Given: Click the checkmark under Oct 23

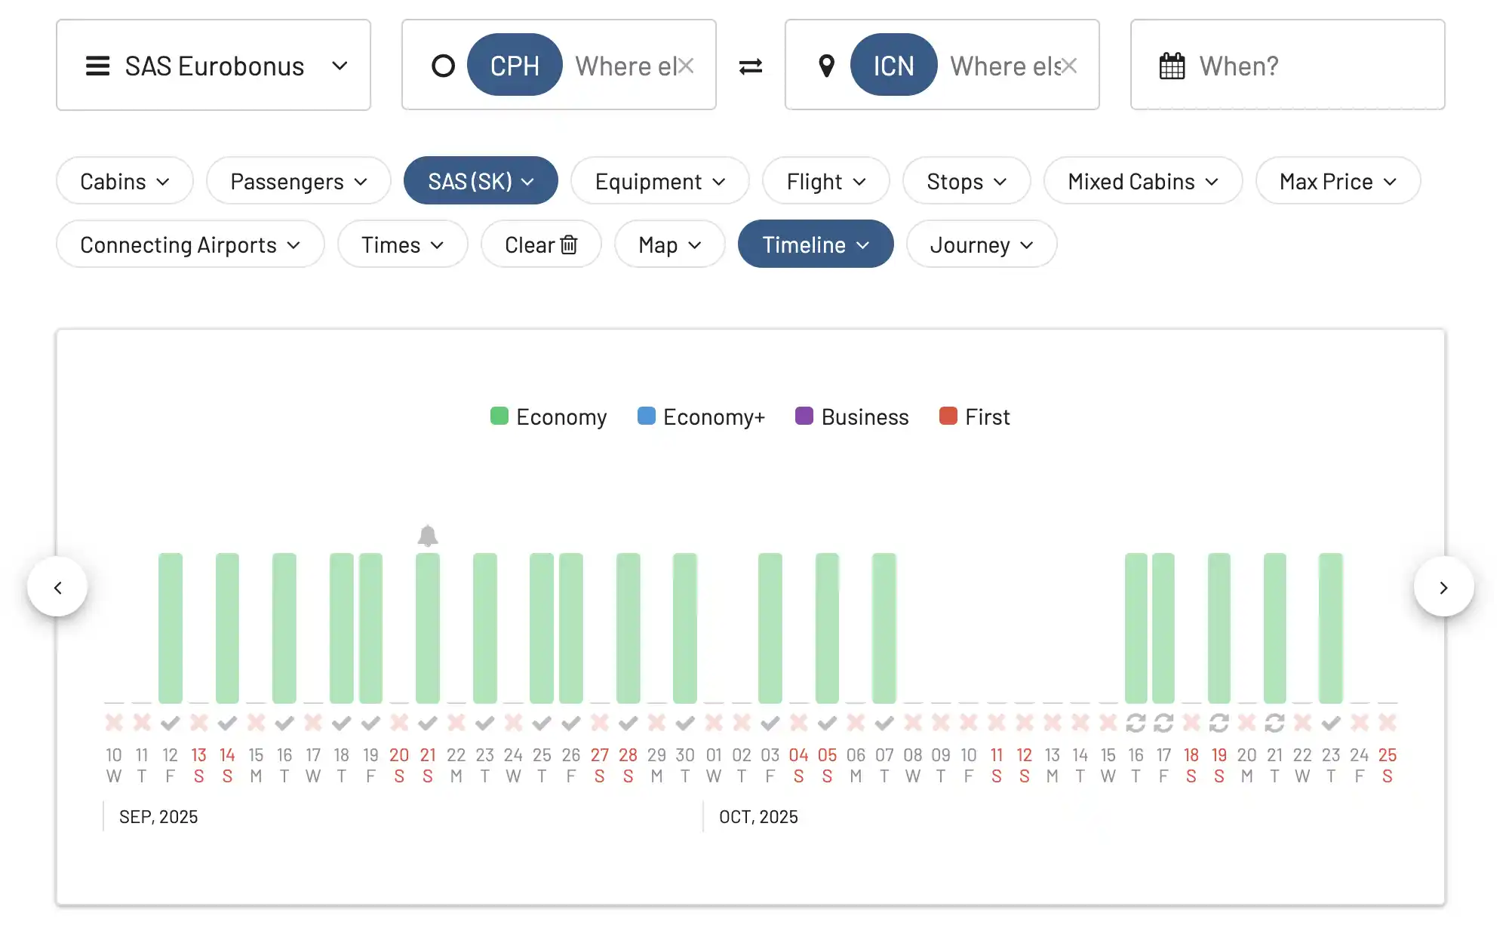Looking at the screenshot, I should [1331, 723].
